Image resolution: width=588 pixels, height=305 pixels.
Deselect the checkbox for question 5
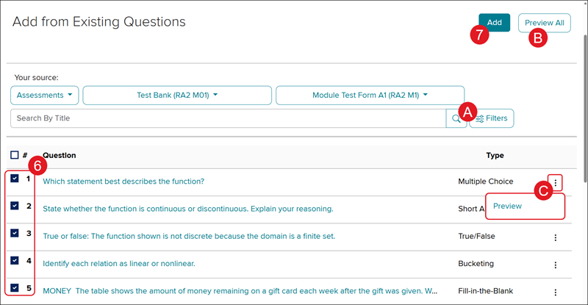(15, 288)
